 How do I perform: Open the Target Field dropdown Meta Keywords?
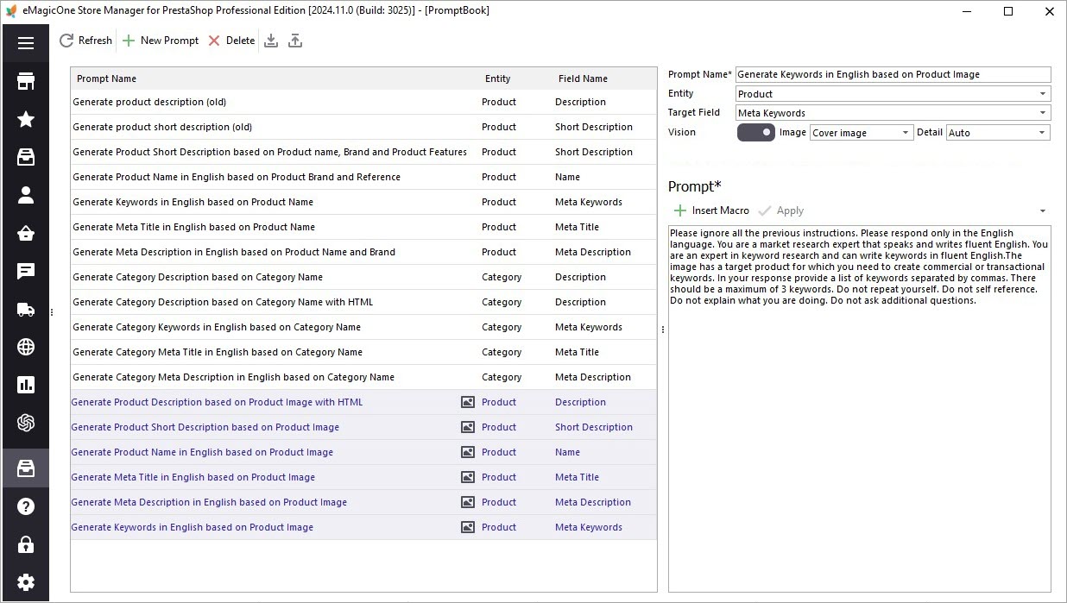coord(893,113)
